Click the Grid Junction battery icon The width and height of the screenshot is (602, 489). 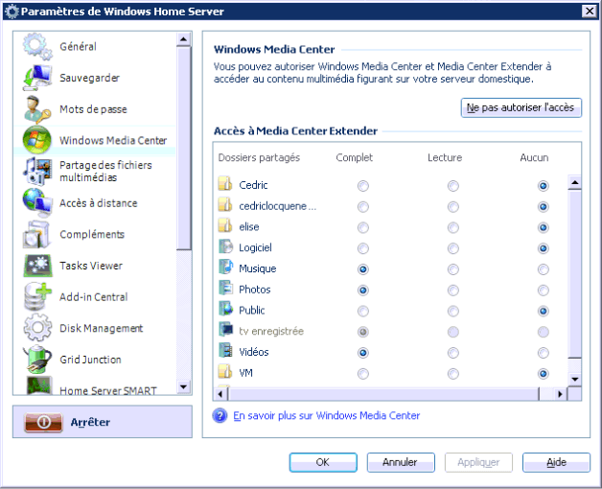tap(37, 360)
